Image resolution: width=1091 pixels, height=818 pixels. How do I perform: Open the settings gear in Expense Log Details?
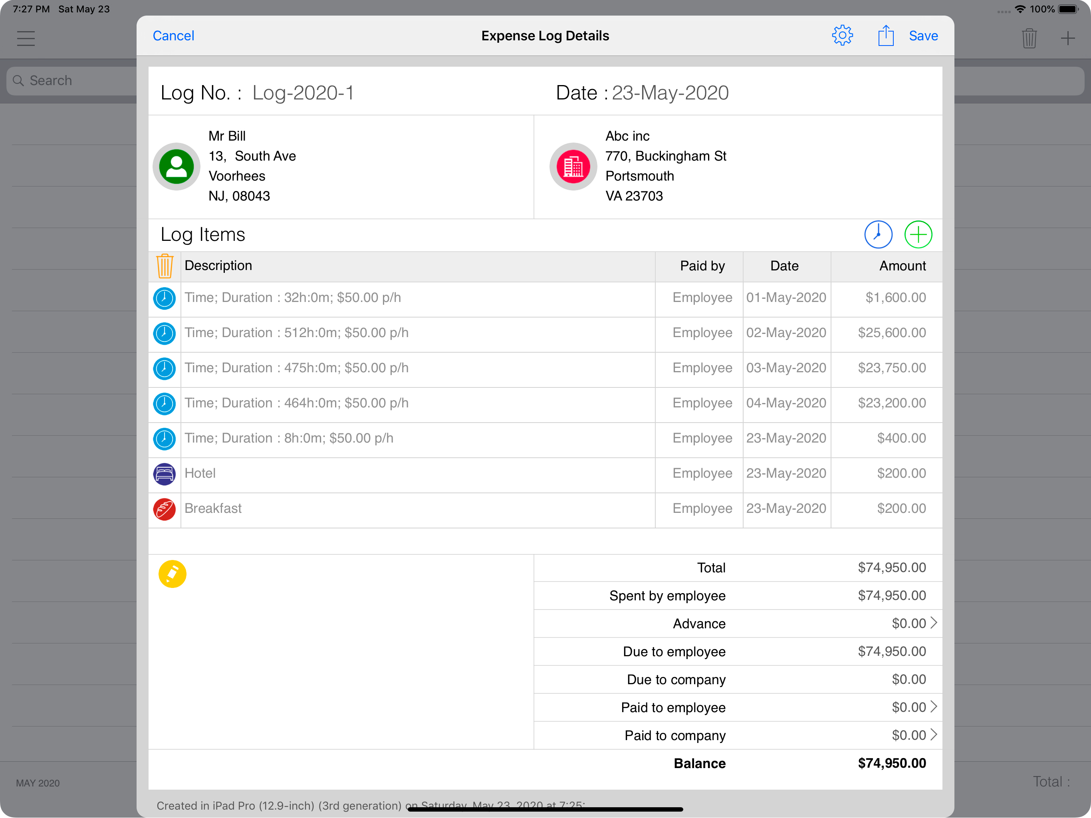coord(842,36)
